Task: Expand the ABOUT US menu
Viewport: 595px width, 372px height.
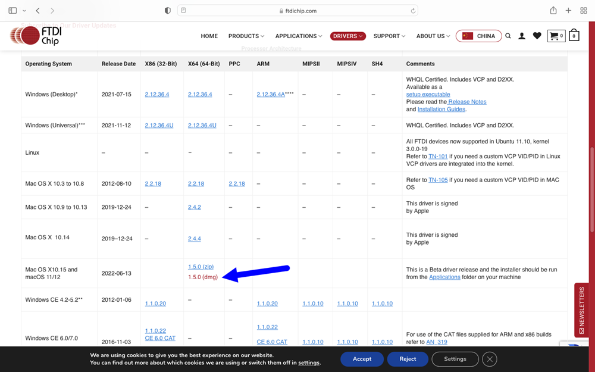Action: [x=433, y=36]
